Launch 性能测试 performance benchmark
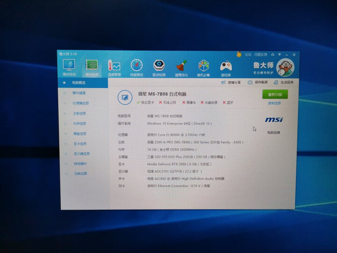The image size is (337, 253). 137,68
